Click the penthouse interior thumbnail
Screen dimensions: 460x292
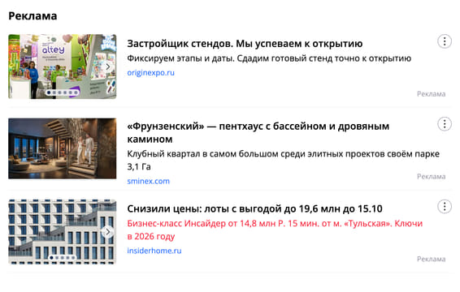coord(63,148)
